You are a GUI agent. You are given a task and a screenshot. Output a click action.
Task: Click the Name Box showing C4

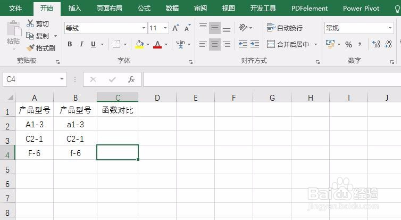(31, 79)
